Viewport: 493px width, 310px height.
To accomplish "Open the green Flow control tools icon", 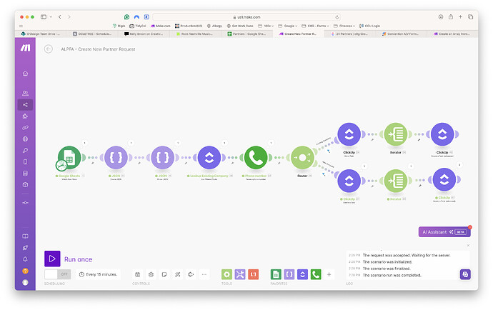I will (x=226, y=274).
